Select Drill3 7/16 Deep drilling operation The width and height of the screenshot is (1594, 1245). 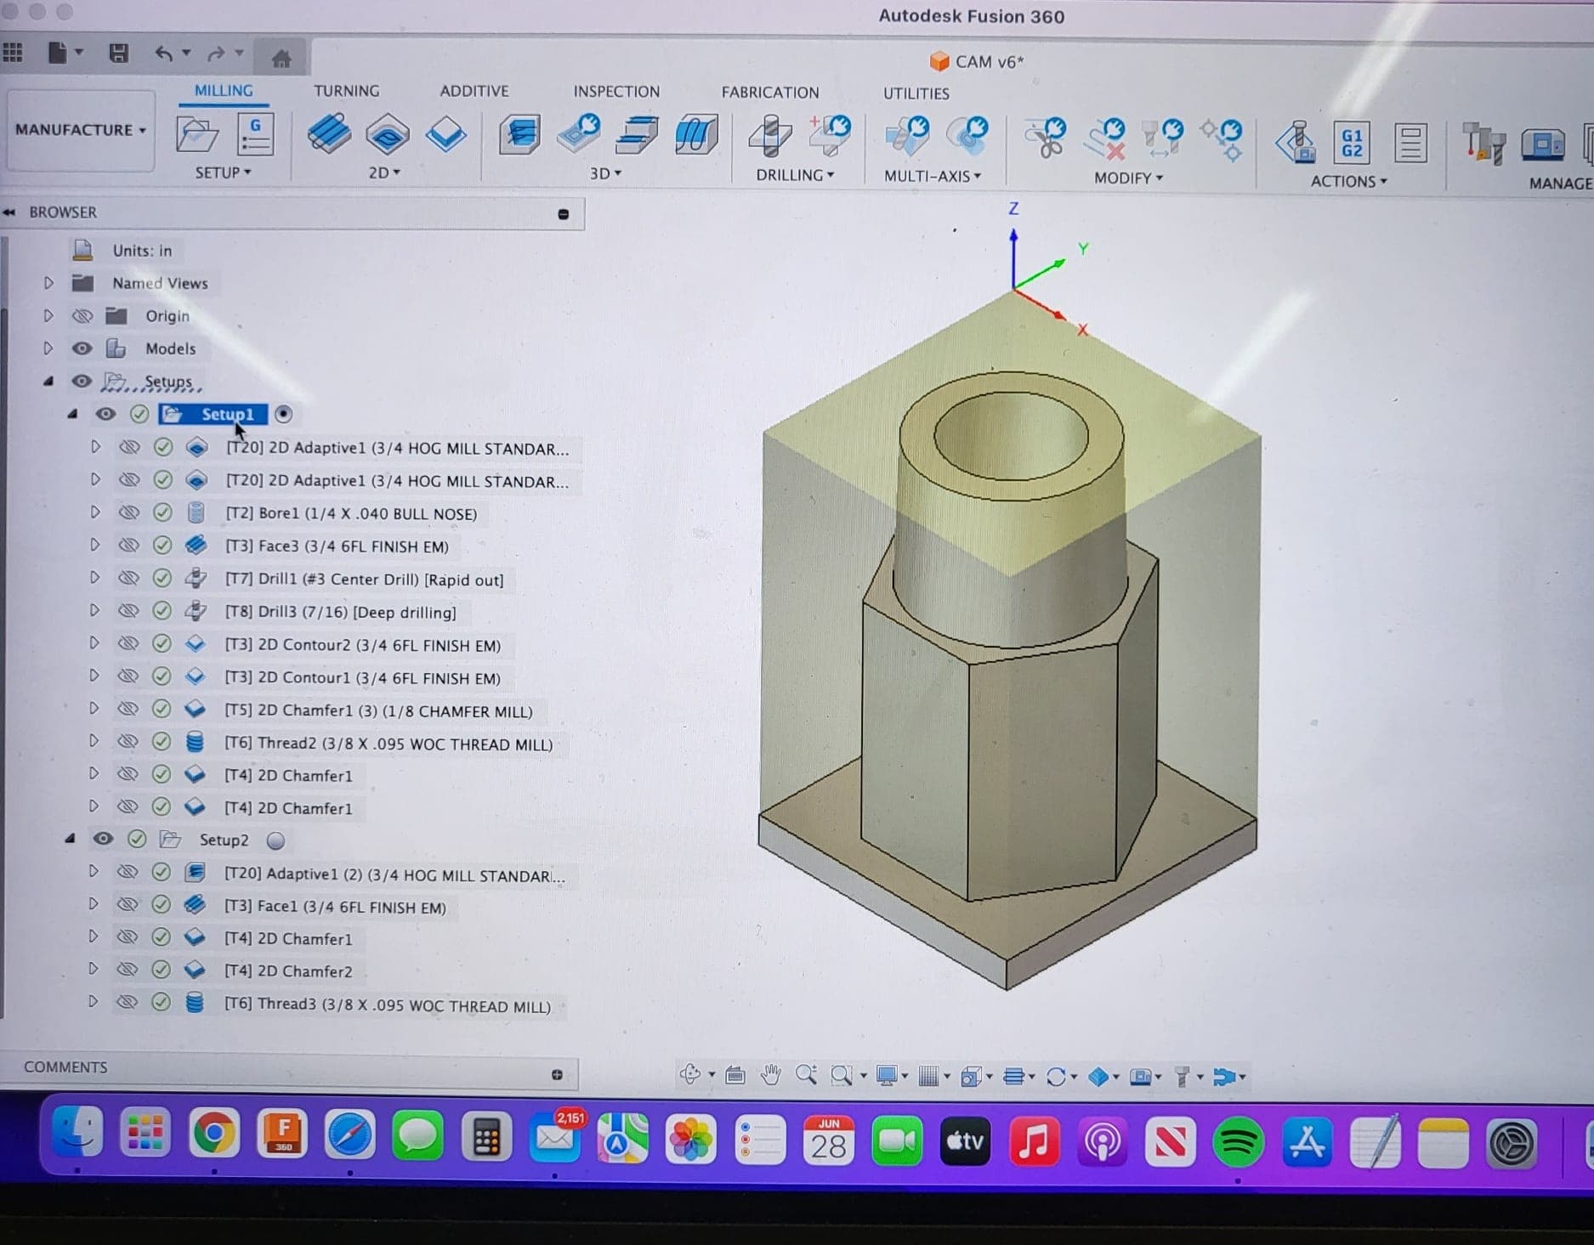(x=340, y=612)
